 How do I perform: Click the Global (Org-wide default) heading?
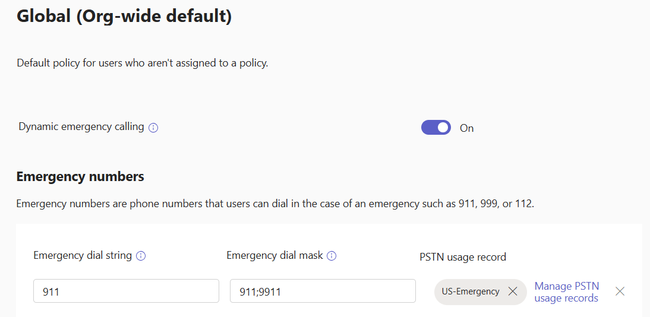click(x=124, y=16)
